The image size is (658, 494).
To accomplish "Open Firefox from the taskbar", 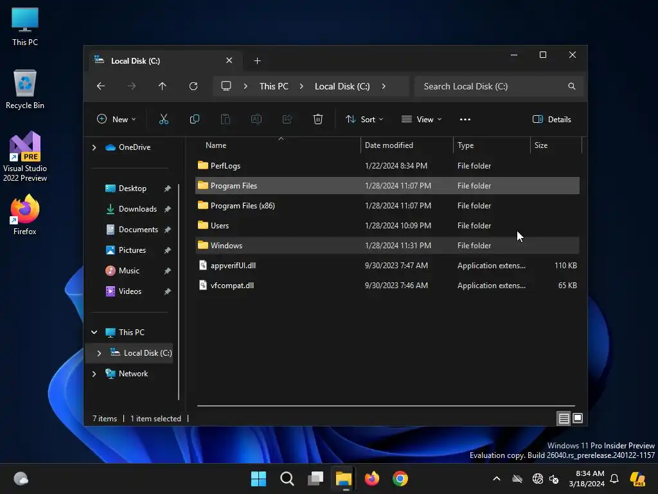I will (372, 479).
